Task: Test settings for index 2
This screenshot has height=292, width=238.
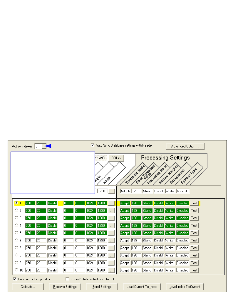Action: (x=194, y=211)
